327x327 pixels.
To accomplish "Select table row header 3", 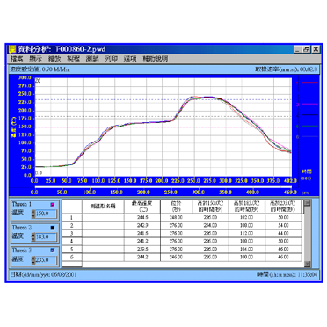I will tap(72, 234).
